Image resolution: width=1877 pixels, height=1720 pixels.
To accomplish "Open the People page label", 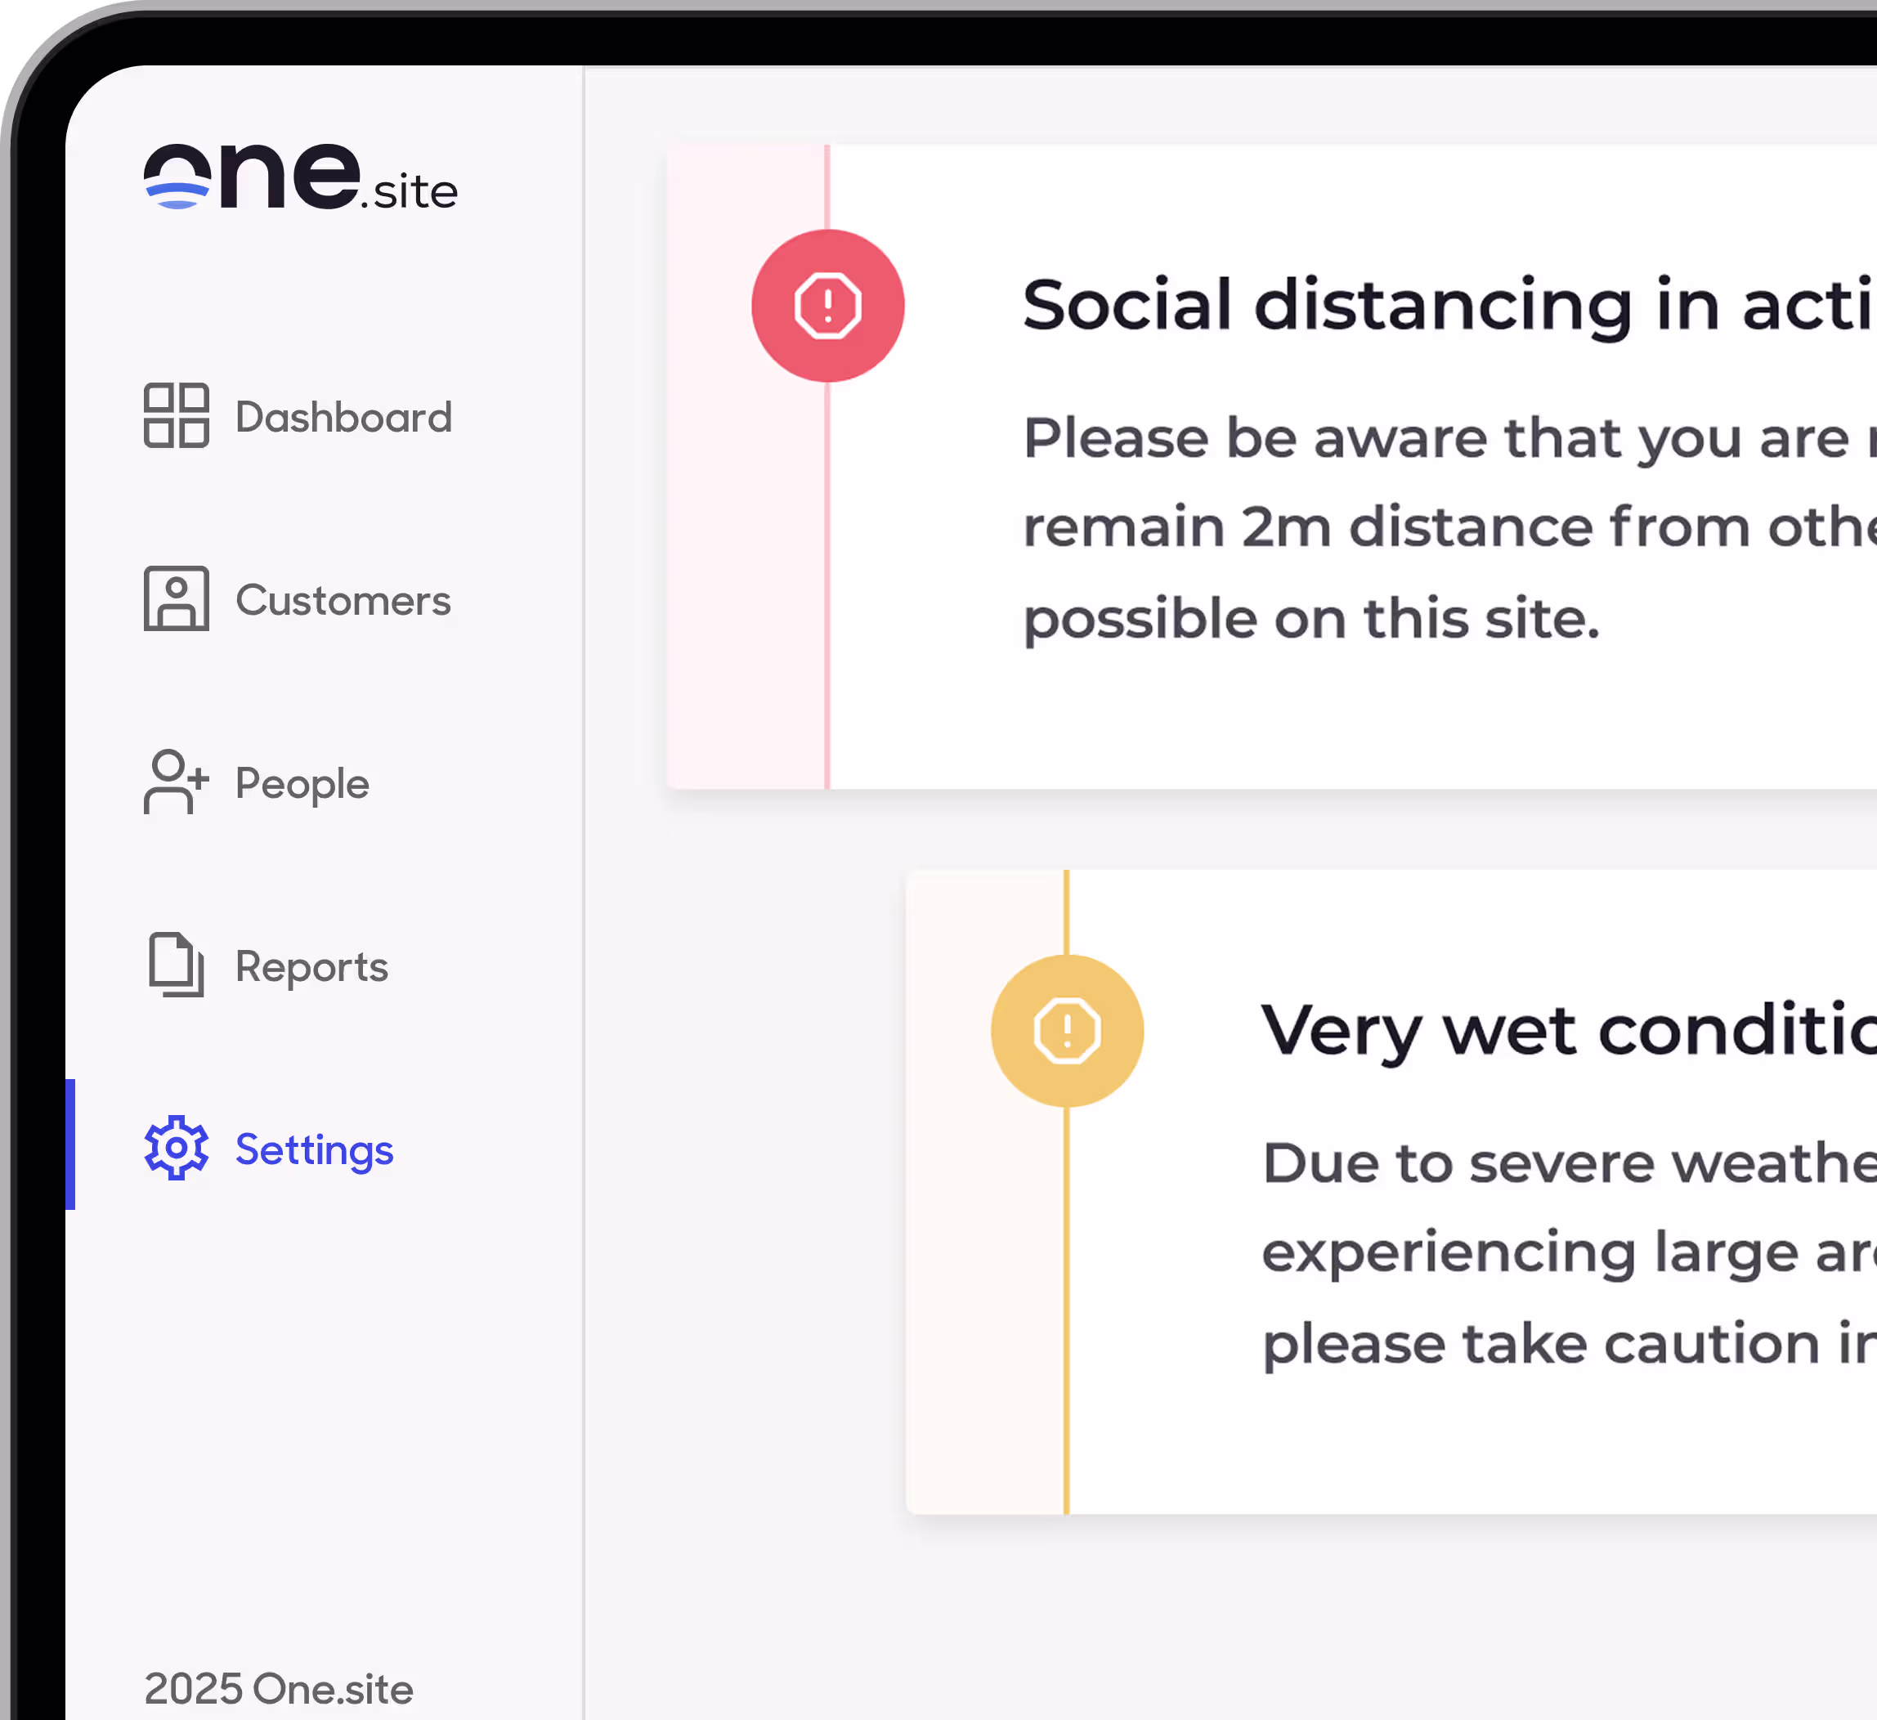I will 302,784.
